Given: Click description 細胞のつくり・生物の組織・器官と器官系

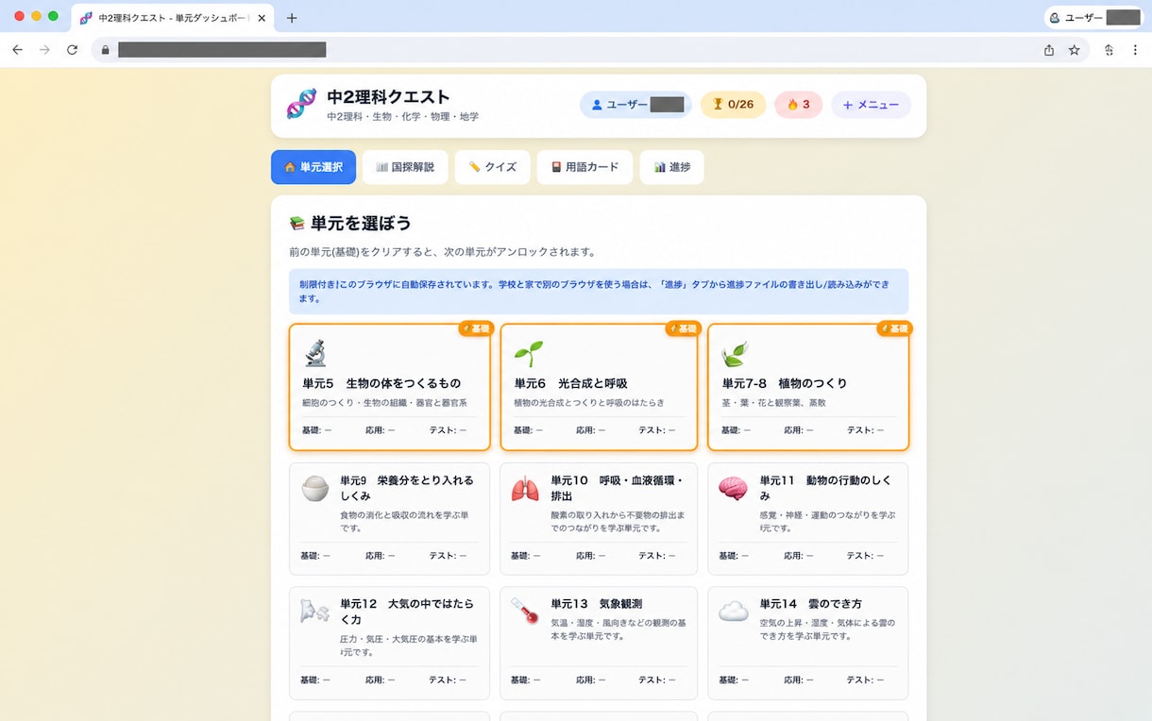Looking at the screenshot, I should tap(384, 402).
